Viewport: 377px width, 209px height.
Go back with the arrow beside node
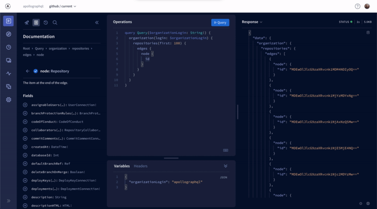coord(28,71)
